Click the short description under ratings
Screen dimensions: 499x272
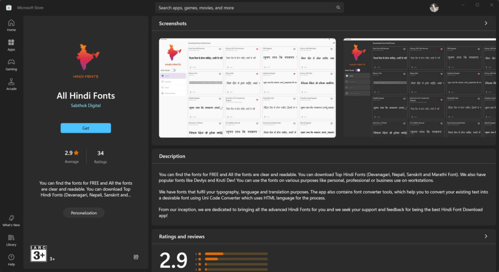click(86, 189)
